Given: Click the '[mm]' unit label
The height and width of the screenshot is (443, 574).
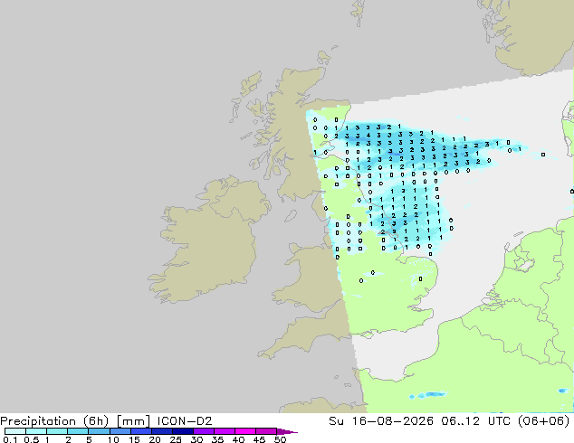Looking at the screenshot, I should coord(133,421).
